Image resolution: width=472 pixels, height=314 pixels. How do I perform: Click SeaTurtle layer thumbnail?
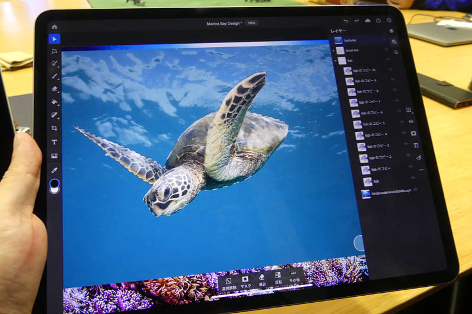[x=338, y=40]
